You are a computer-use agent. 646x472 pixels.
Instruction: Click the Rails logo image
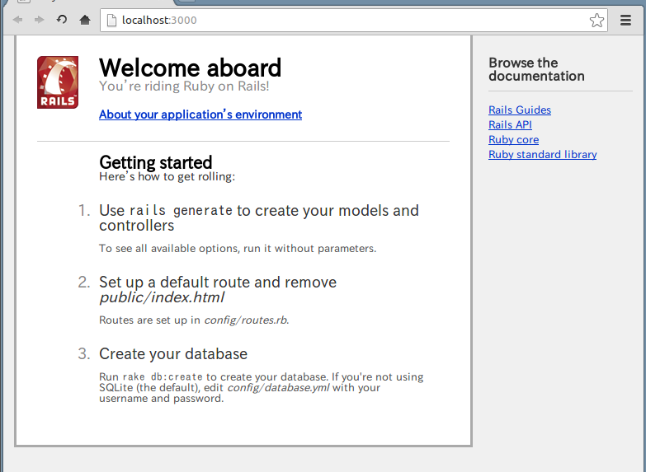click(x=58, y=82)
